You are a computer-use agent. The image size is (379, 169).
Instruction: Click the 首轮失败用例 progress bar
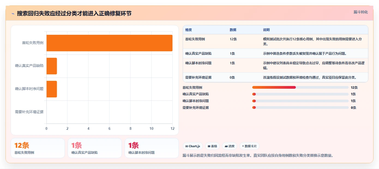pos(300,87)
